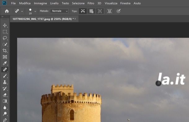This screenshot has width=189, height=122.
Task: Toggle Sample All Layers option
Action: [109, 11]
